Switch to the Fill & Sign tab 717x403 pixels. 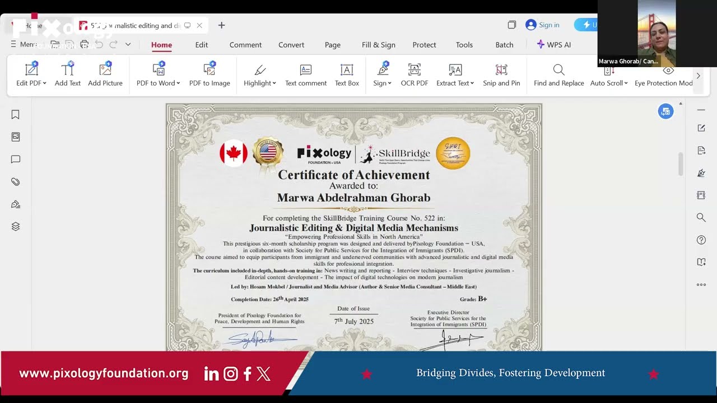379,45
